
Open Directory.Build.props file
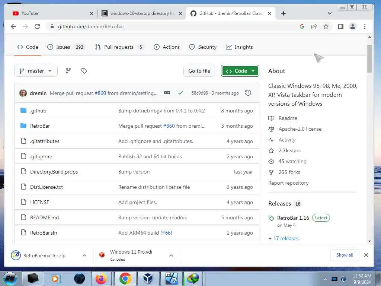(x=54, y=172)
